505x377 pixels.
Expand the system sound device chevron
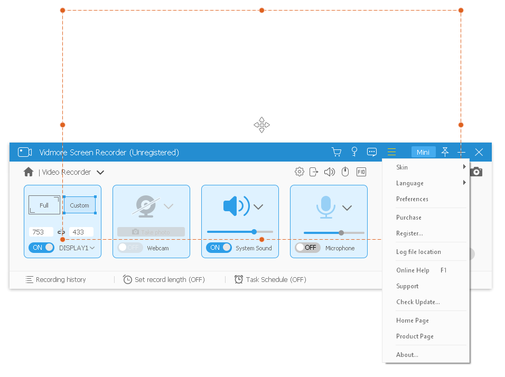(x=258, y=206)
